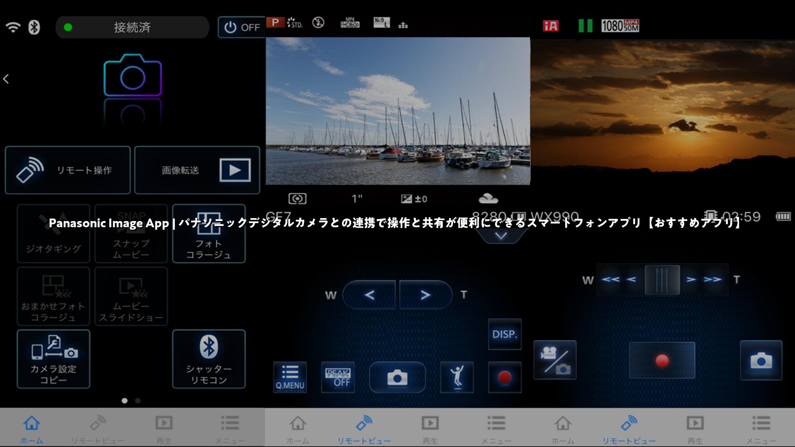
Task: Start recording with the red button in the sunset preview panel
Action: coord(662,360)
